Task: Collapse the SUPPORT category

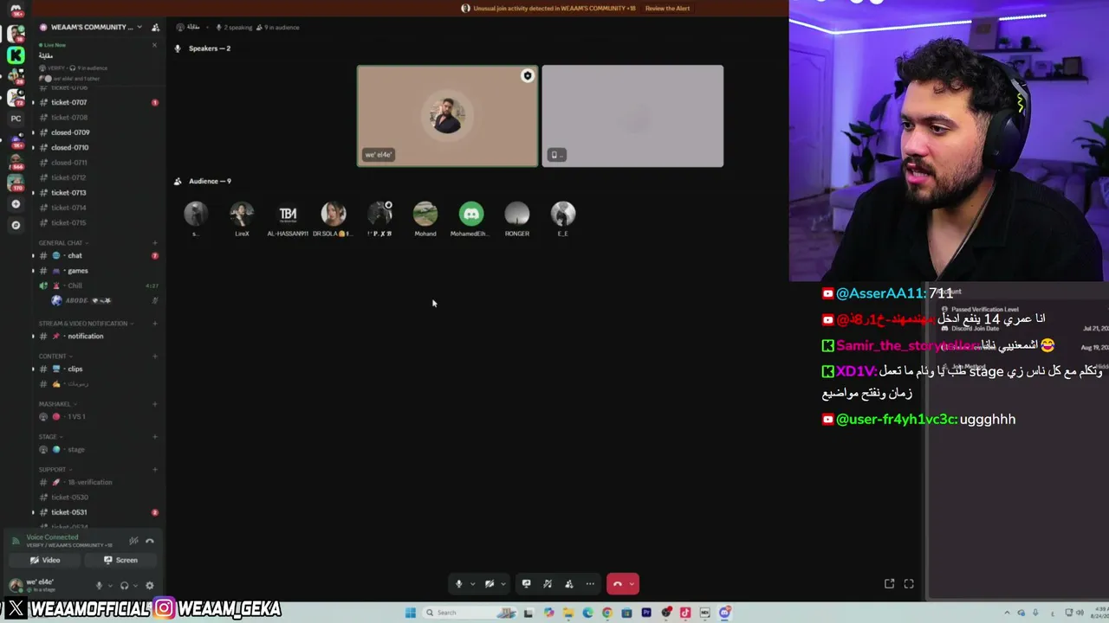Action: click(55, 470)
